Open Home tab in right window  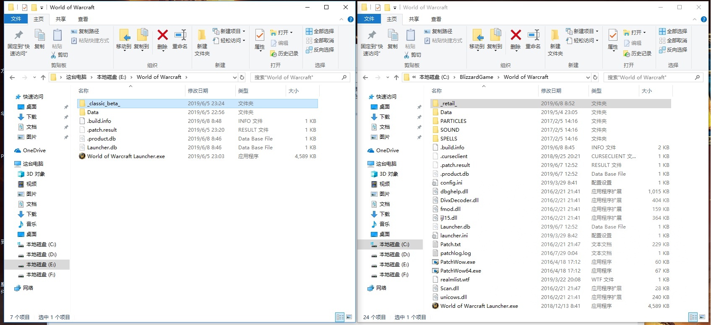(392, 19)
